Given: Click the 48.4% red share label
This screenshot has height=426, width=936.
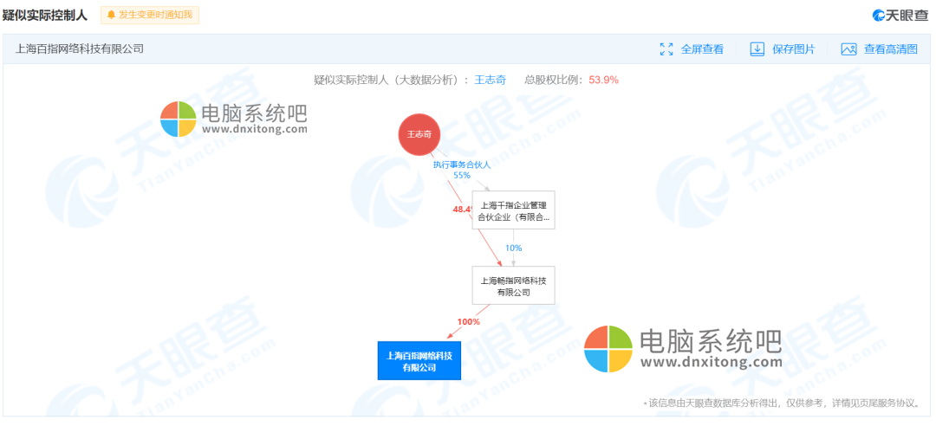Looking at the screenshot, I should click(463, 210).
